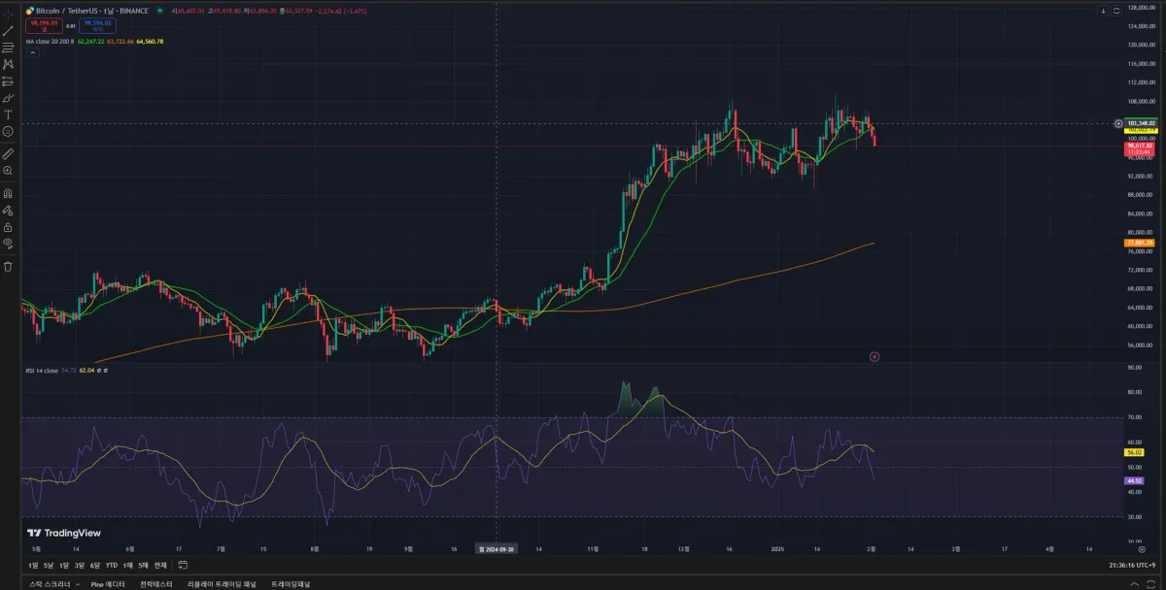Click the orange 200 MA price label
The image size is (1166, 590).
[x=1140, y=243]
